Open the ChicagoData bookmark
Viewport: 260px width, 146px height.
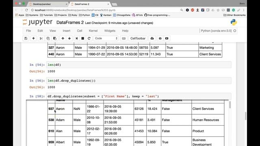pos(121,15)
